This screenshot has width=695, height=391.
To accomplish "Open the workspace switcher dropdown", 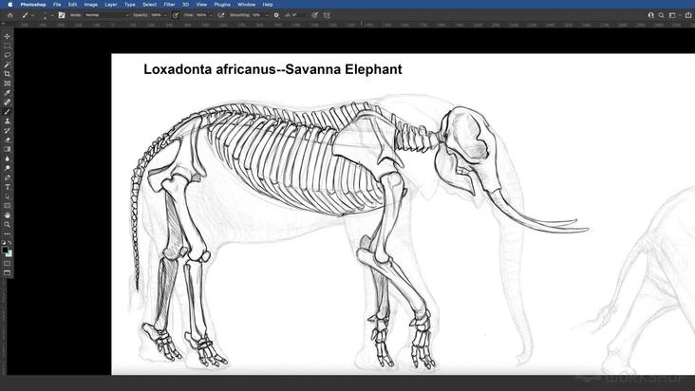I will pyautogui.click(x=674, y=15).
